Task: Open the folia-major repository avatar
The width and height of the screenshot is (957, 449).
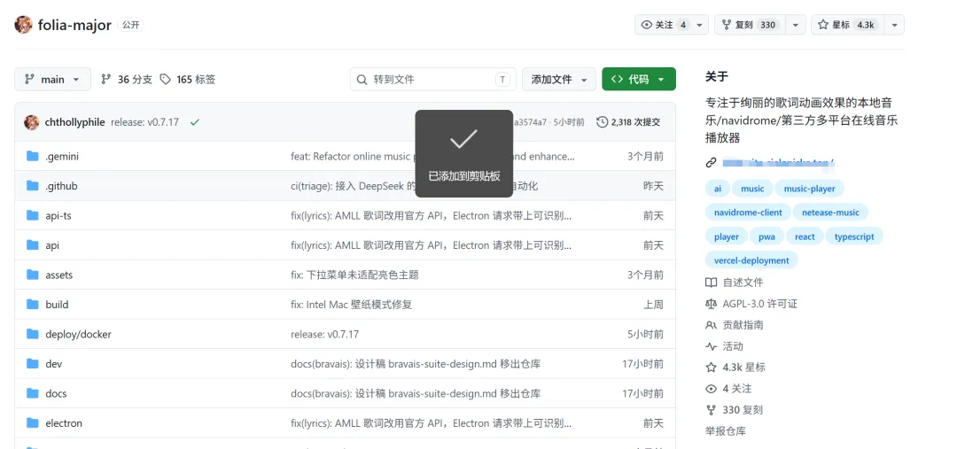Action: pyautogui.click(x=23, y=25)
